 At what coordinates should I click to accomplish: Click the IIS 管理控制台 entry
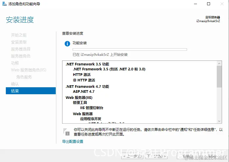click(x=92, y=108)
